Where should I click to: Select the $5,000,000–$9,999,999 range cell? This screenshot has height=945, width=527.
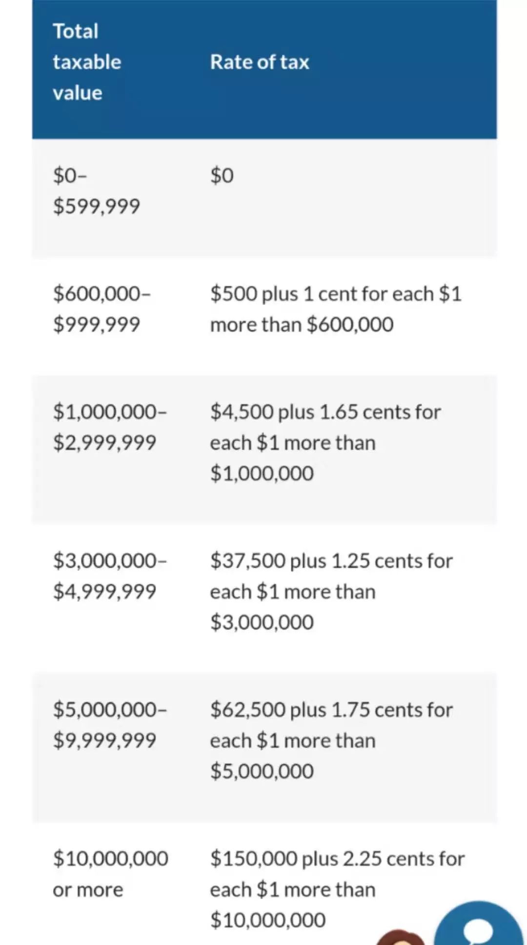click(109, 725)
